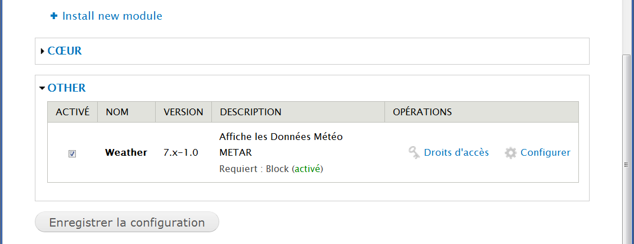
Task: Click the vertical scrollbar thumb
Action: click(x=628, y=165)
